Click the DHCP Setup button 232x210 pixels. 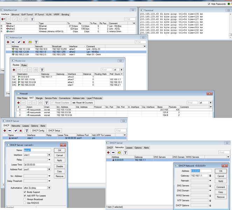54,131
